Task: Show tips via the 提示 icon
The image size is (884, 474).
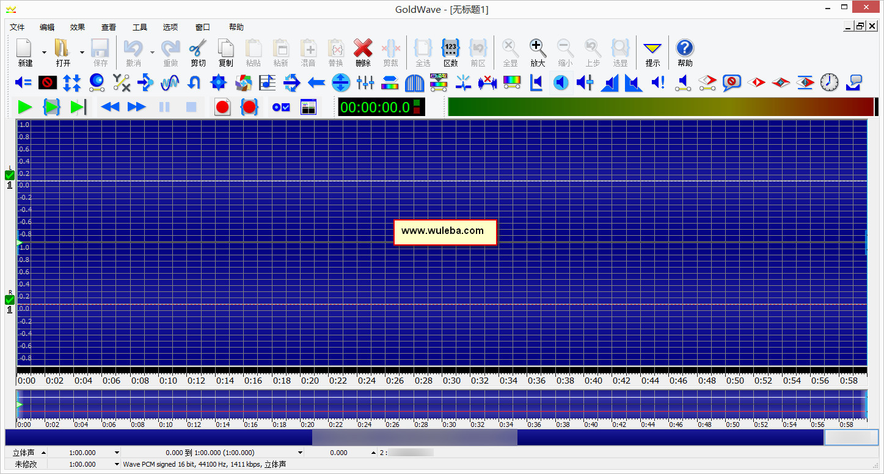Action: click(652, 53)
